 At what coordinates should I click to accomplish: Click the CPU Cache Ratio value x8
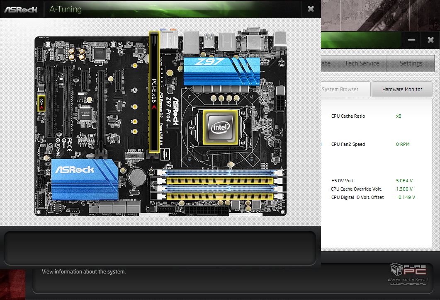(x=399, y=116)
